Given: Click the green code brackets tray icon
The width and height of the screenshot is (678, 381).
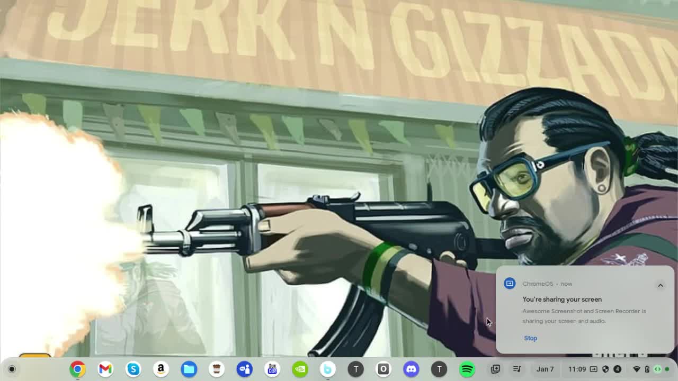Looking at the screenshot, I should coord(657,369).
